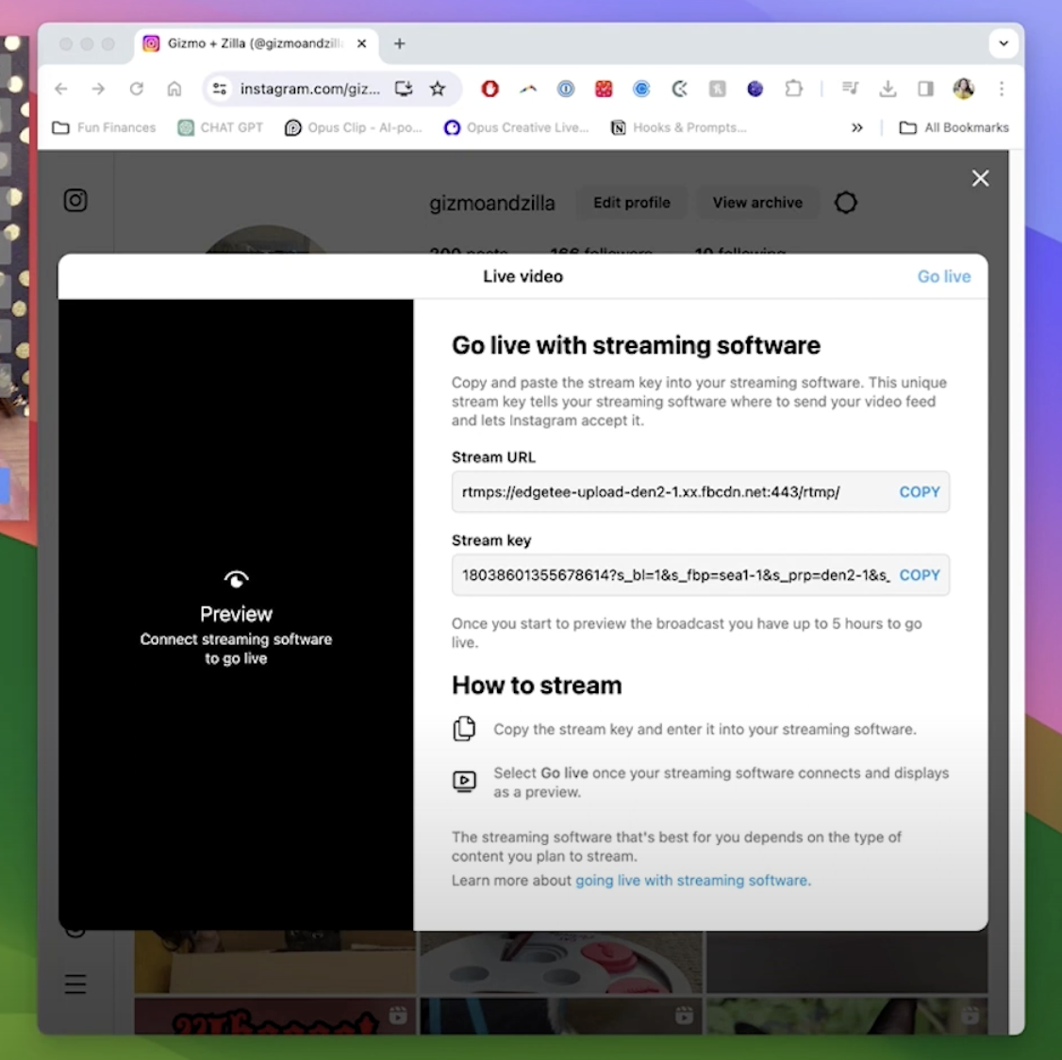
Task: Open the settings gear beside View archive
Action: [x=845, y=202]
